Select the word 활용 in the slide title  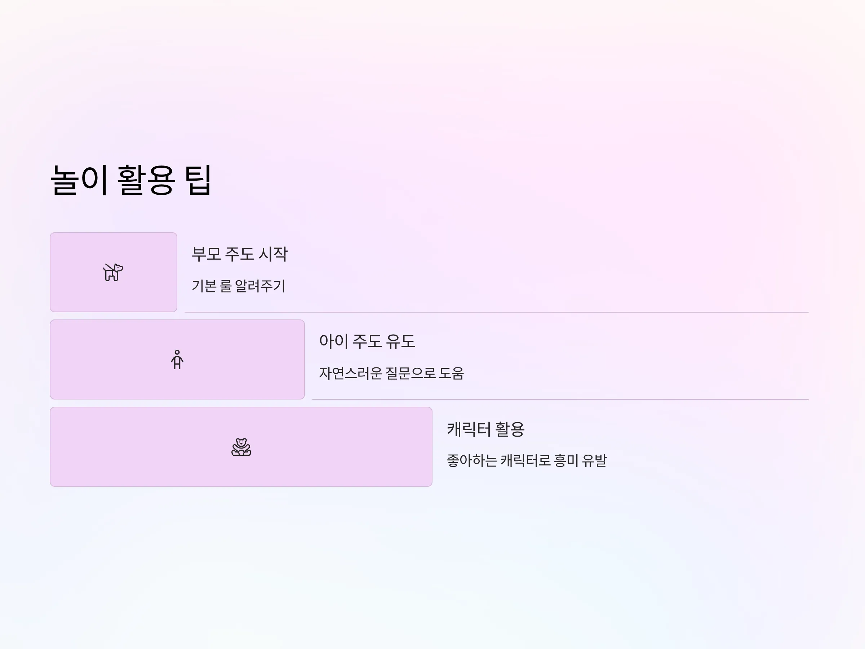[x=146, y=180]
